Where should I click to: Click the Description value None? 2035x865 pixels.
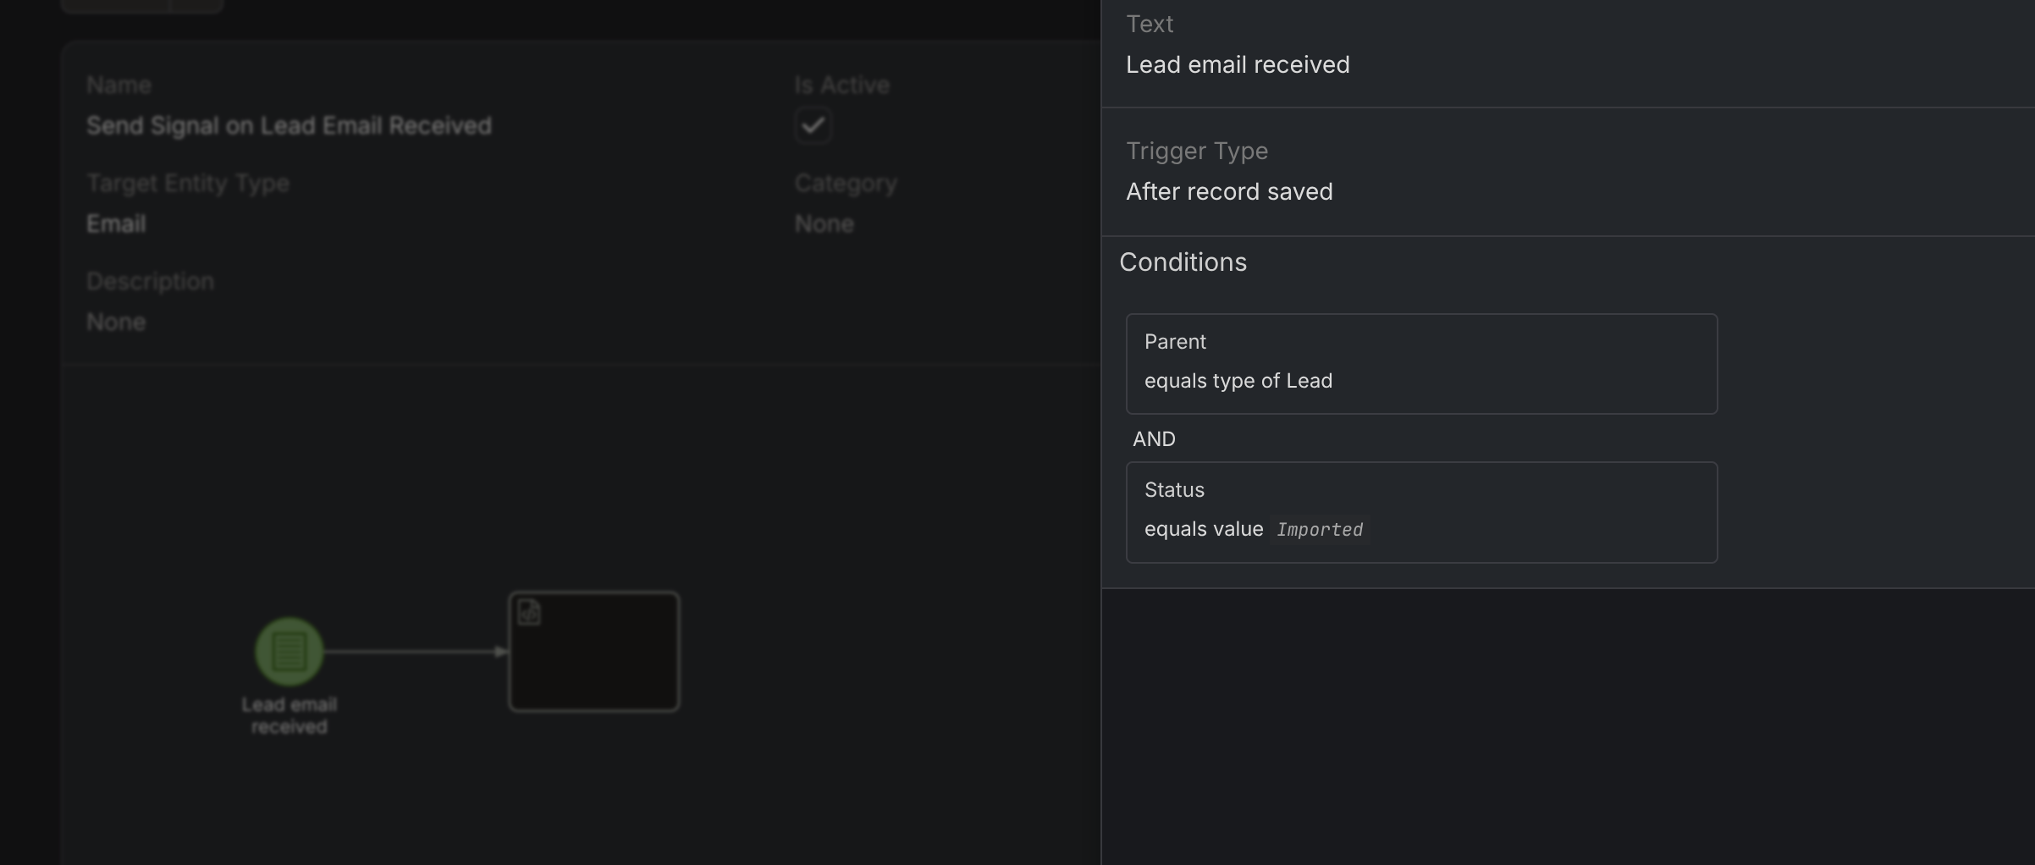tap(116, 322)
